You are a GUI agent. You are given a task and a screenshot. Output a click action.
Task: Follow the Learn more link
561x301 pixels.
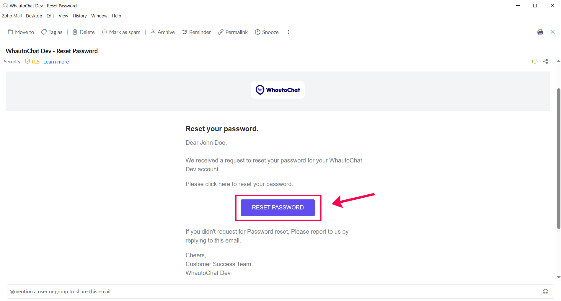point(56,61)
